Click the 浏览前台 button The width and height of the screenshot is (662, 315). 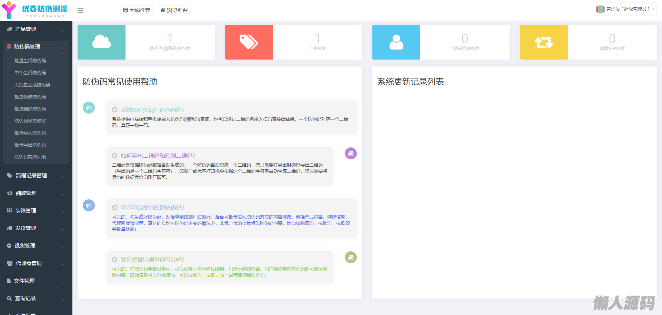coord(174,10)
